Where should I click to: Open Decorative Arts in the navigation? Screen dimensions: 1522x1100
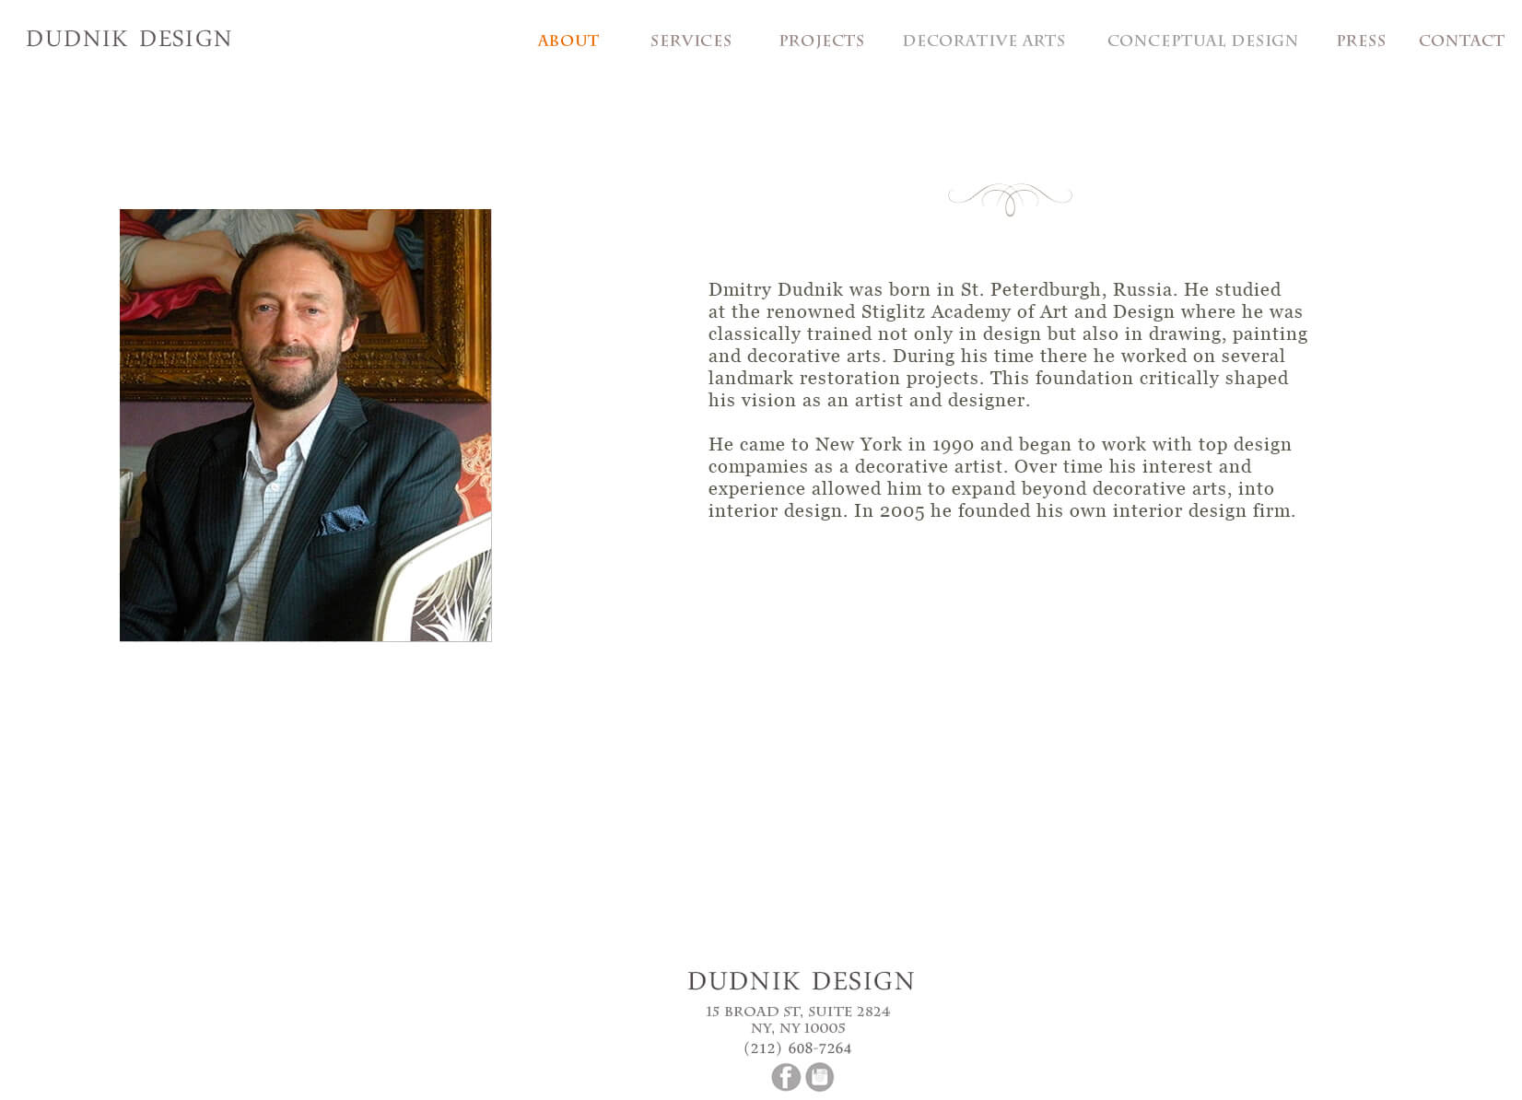click(984, 41)
